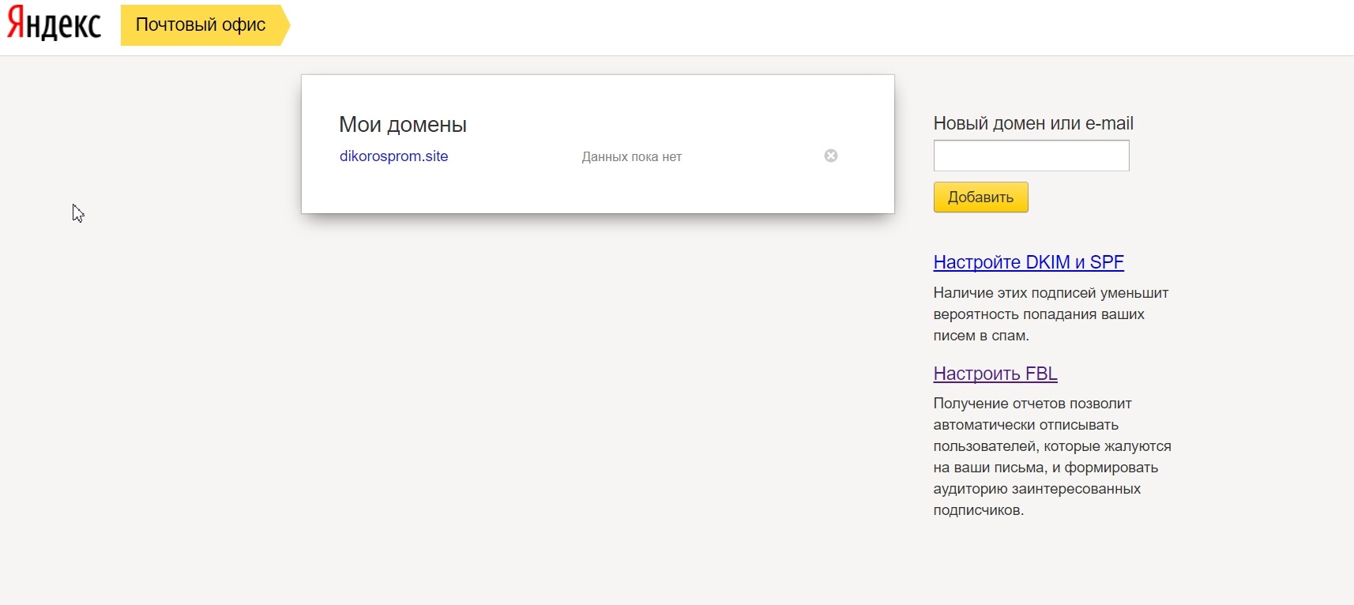Click the word подписчиков ending the FBL text
Screen dimensions: 1354x605
click(977, 510)
